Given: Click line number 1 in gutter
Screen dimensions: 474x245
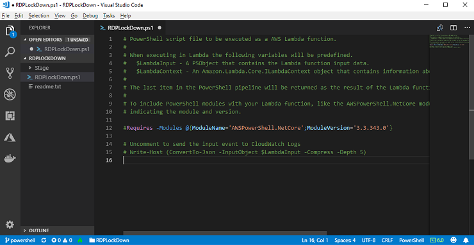Looking at the screenshot, I should [x=110, y=39].
